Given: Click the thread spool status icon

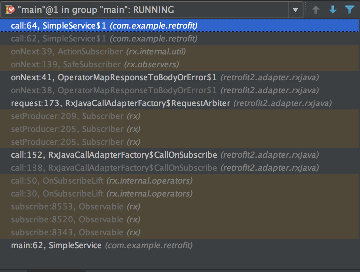Looking at the screenshot, I should click(9, 10).
